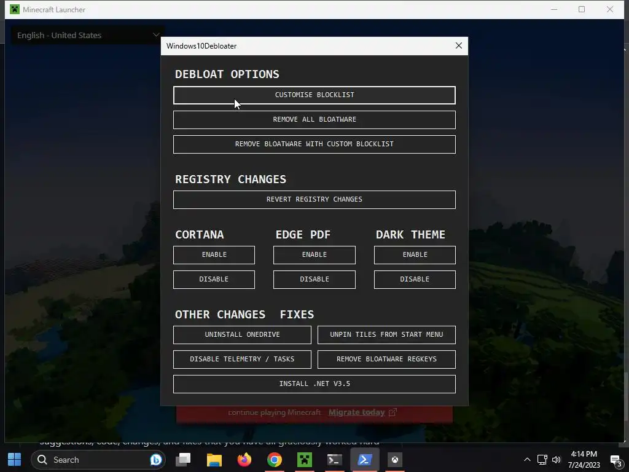The width and height of the screenshot is (629, 472).
Task: Open the Windows Start menu
Action: [15, 460]
